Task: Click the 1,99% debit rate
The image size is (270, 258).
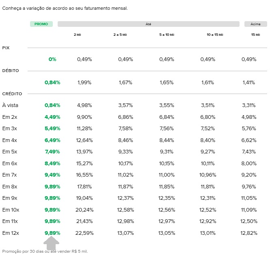Action: coord(84,83)
